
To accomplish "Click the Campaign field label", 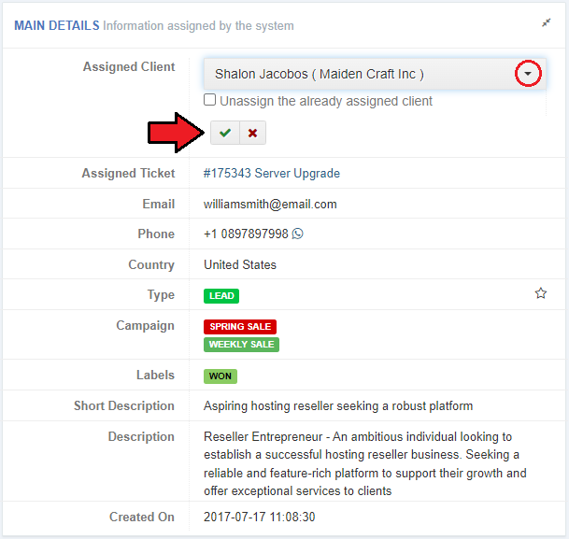I will point(145,326).
